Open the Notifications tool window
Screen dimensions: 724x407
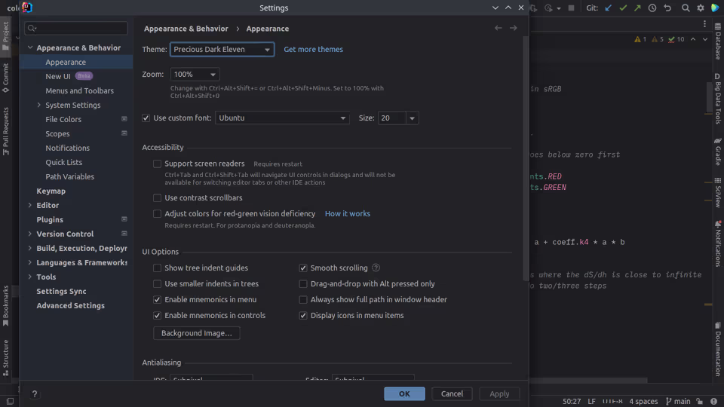[718, 243]
